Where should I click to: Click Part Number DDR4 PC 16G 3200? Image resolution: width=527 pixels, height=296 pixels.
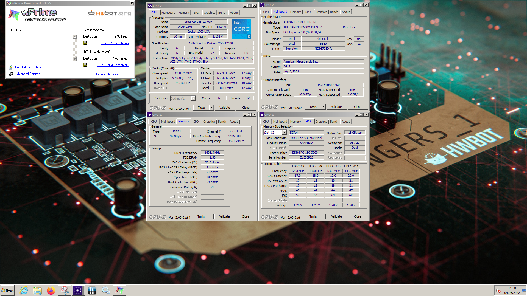coord(306,153)
